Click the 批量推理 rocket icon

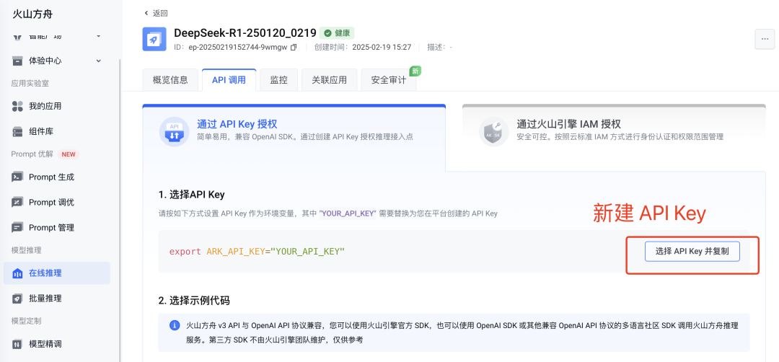click(x=18, y=299)
